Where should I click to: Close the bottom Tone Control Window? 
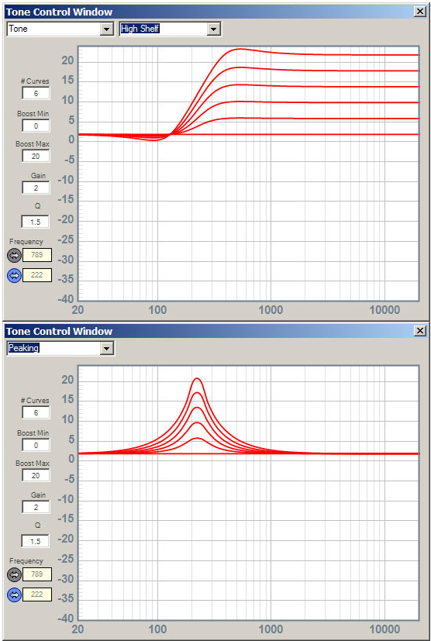pyautogui.click(x=420, y=331)
